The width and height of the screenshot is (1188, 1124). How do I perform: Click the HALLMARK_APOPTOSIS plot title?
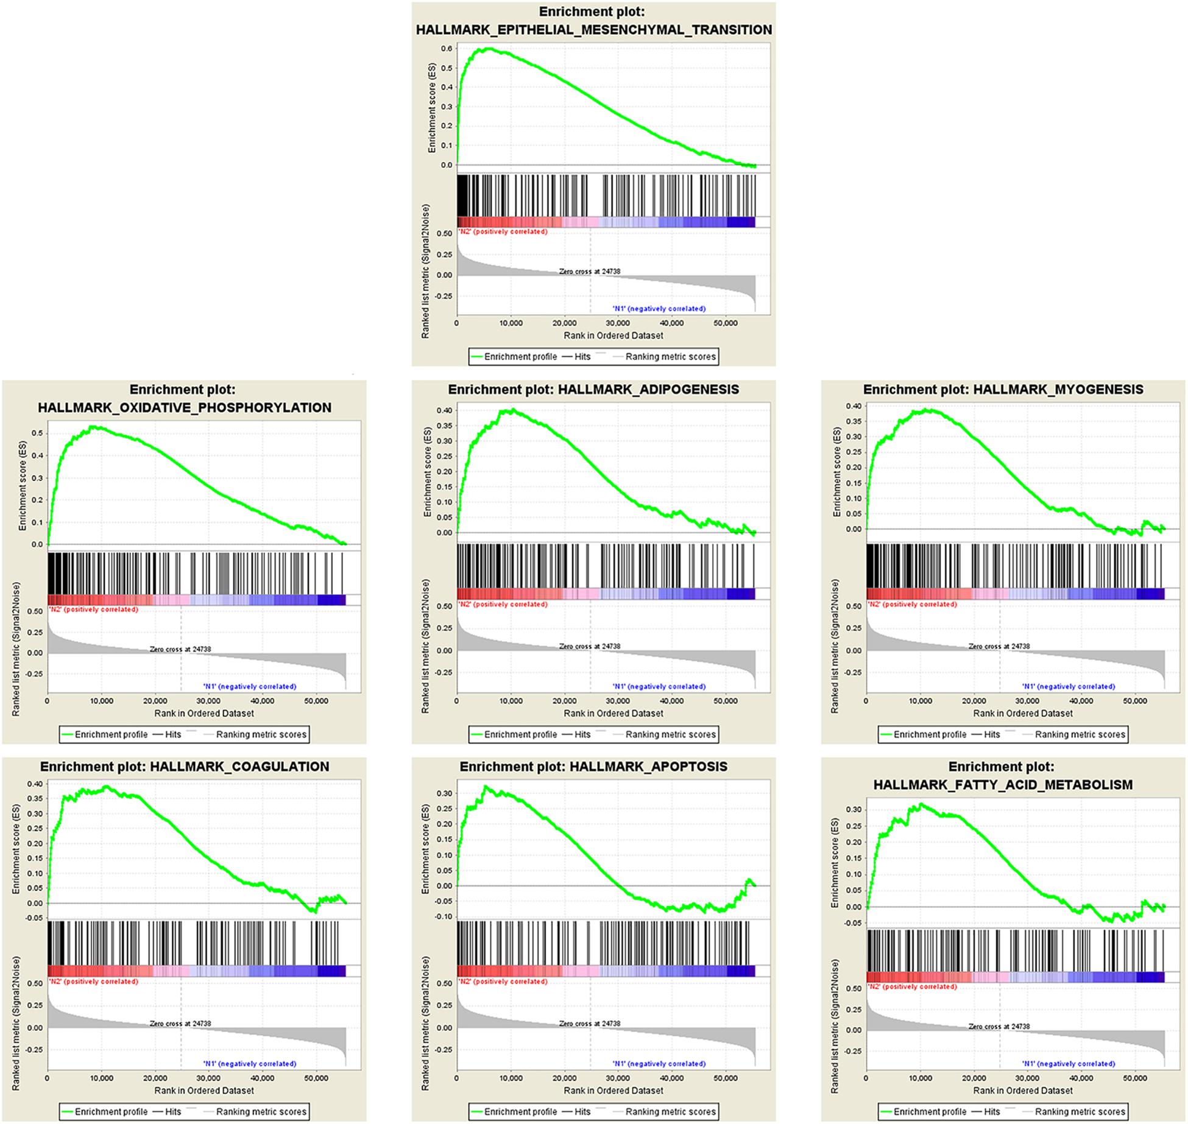point(593,767)
